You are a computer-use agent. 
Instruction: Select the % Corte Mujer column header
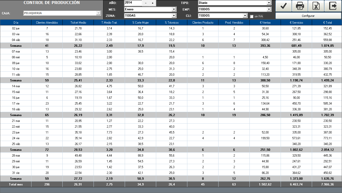tap(141, 23)
